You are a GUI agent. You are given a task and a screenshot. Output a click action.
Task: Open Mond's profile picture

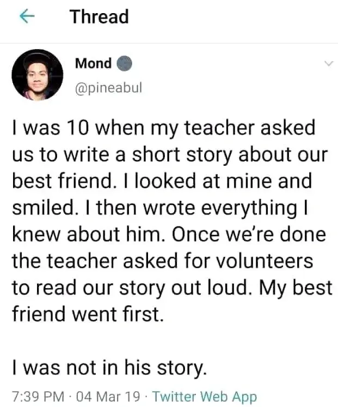[x=38, y=75]
